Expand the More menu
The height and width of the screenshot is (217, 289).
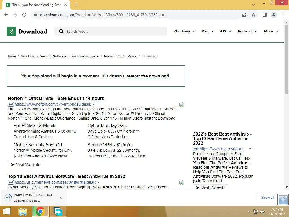coord(271,31)
